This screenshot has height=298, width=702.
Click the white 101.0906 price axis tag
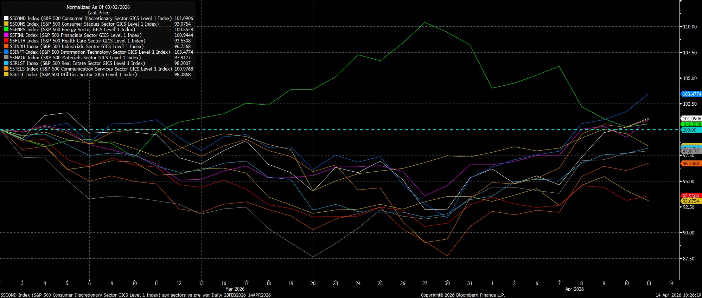(x=691, y=119)
